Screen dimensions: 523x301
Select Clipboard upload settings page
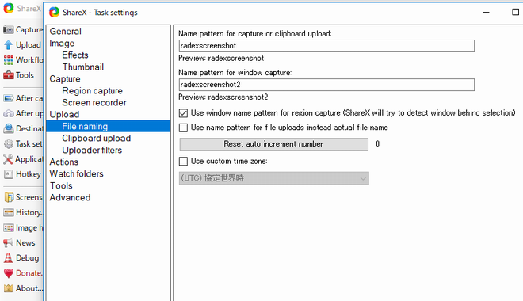(x=96, y=139)
